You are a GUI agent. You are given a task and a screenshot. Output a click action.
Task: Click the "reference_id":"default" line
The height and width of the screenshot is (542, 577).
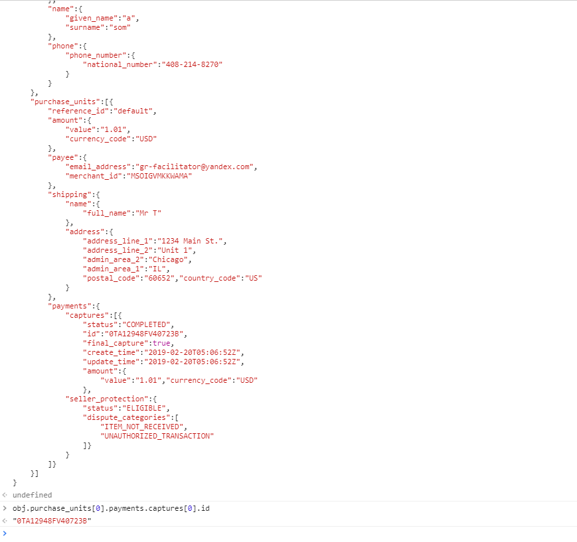(102, 111)
